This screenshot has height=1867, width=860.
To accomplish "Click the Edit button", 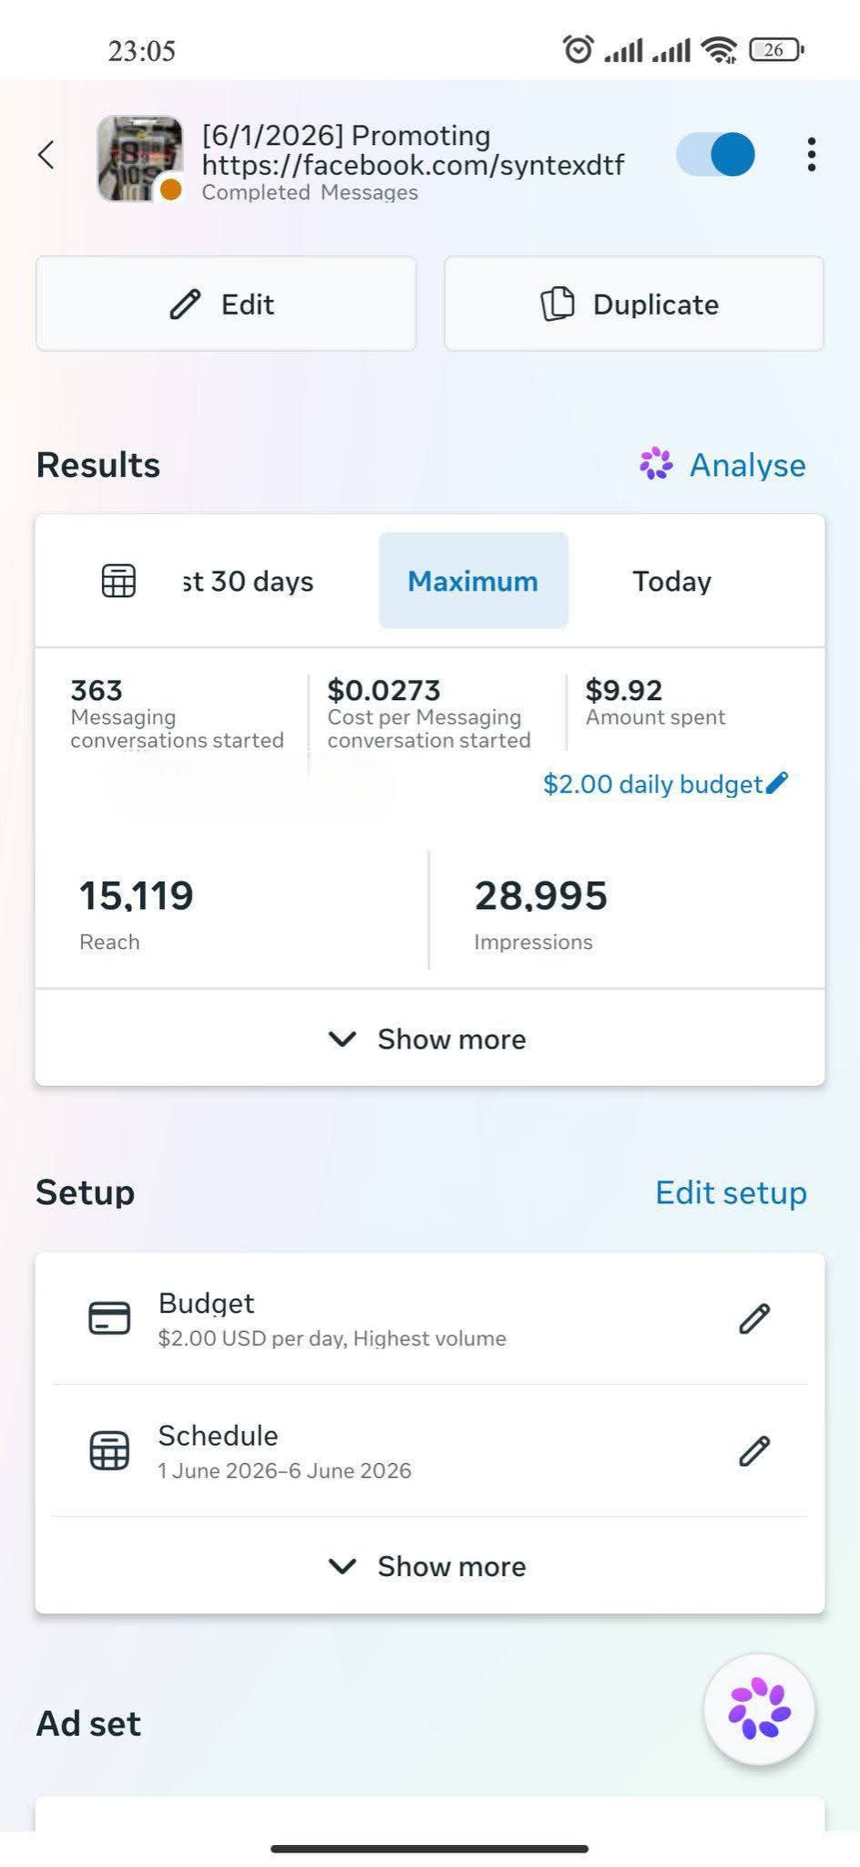I will click(x=226, y=304).
